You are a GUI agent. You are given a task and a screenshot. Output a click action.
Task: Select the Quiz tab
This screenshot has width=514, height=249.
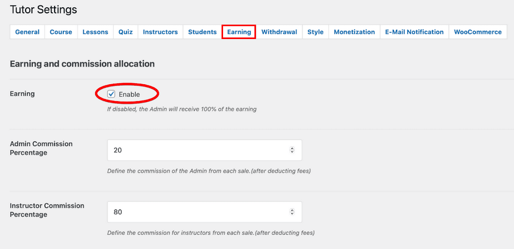coord(125,32)
